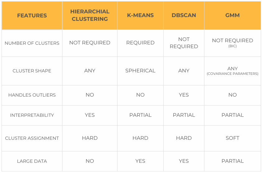Select the SPHERICAL cluster shape cell
The image size is (262, 173).
pos(140,71)
